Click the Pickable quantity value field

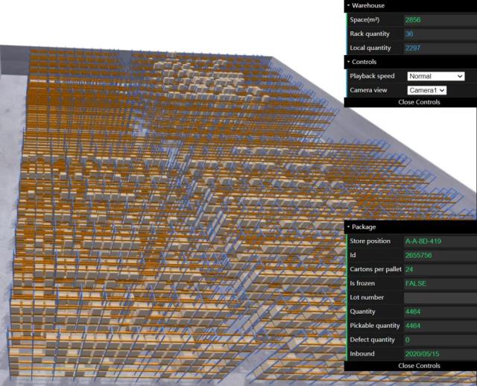click(440, 326)
